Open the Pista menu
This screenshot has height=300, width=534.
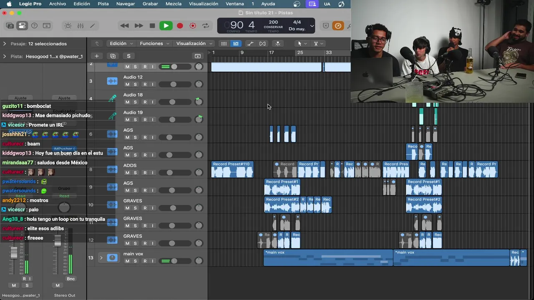pos(103,4)
